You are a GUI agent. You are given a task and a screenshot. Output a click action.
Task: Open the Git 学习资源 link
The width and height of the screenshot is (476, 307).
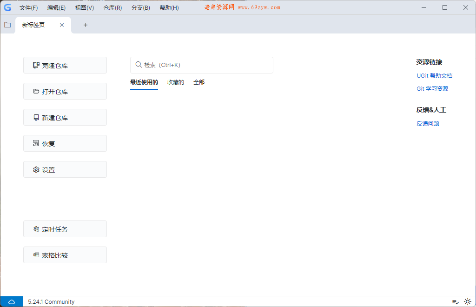coord(432,89)
